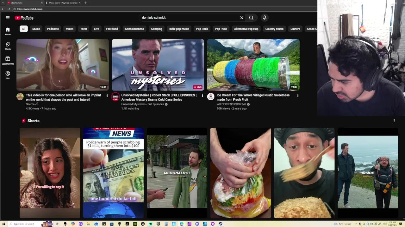Image resolution: width=405 pixels, height=227 pixels.
Task: Select the Podcasts filter chip
Action: (x=53, y=29)
